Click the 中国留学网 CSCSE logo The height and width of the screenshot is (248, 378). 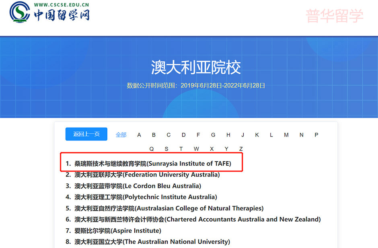tap(49, 12)
